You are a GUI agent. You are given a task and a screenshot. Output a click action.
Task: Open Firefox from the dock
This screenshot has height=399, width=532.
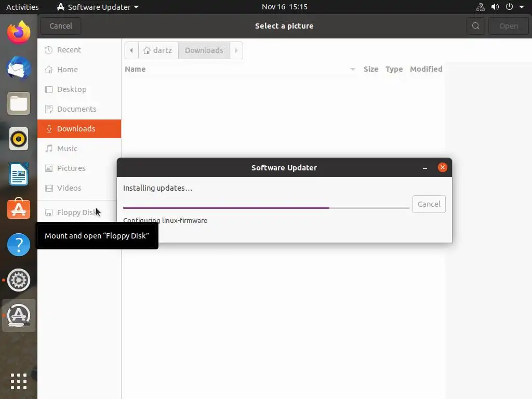pyautogui.click(x=19, y=33)
